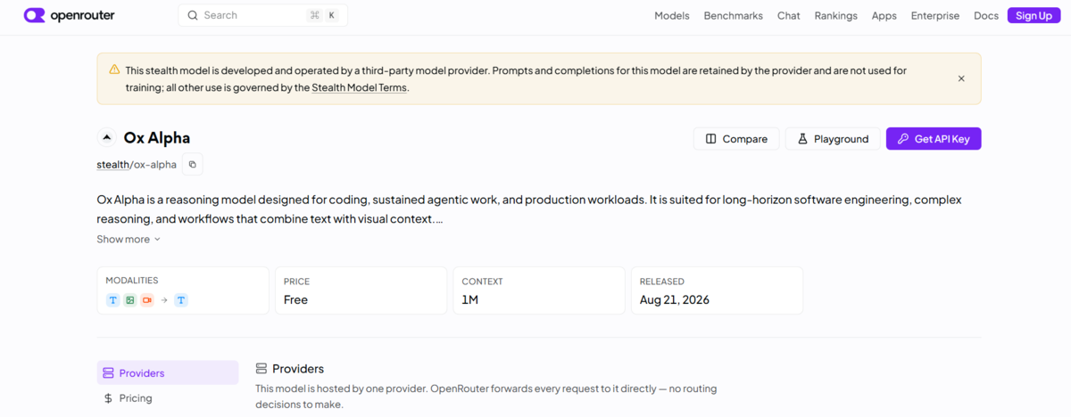Click the Providers section heading icon
Viewport: 1071px width, 417px height.
[262, 368]
